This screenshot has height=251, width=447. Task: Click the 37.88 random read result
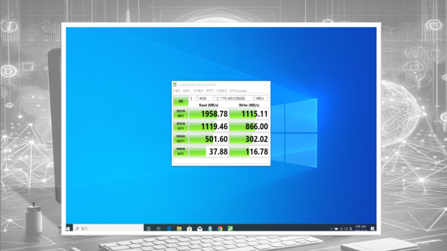[x=209, y=151]
